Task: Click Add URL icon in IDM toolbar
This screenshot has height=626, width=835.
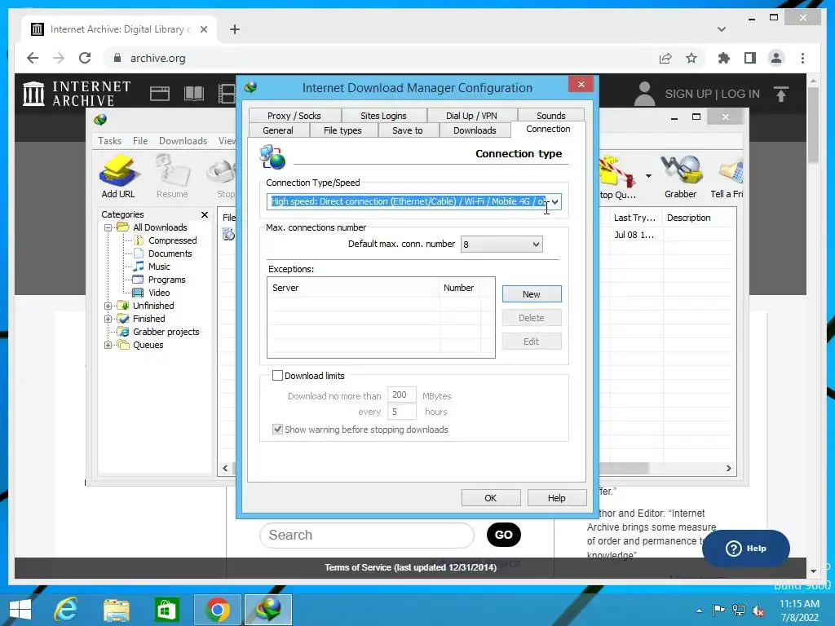Action: [118, 177]
